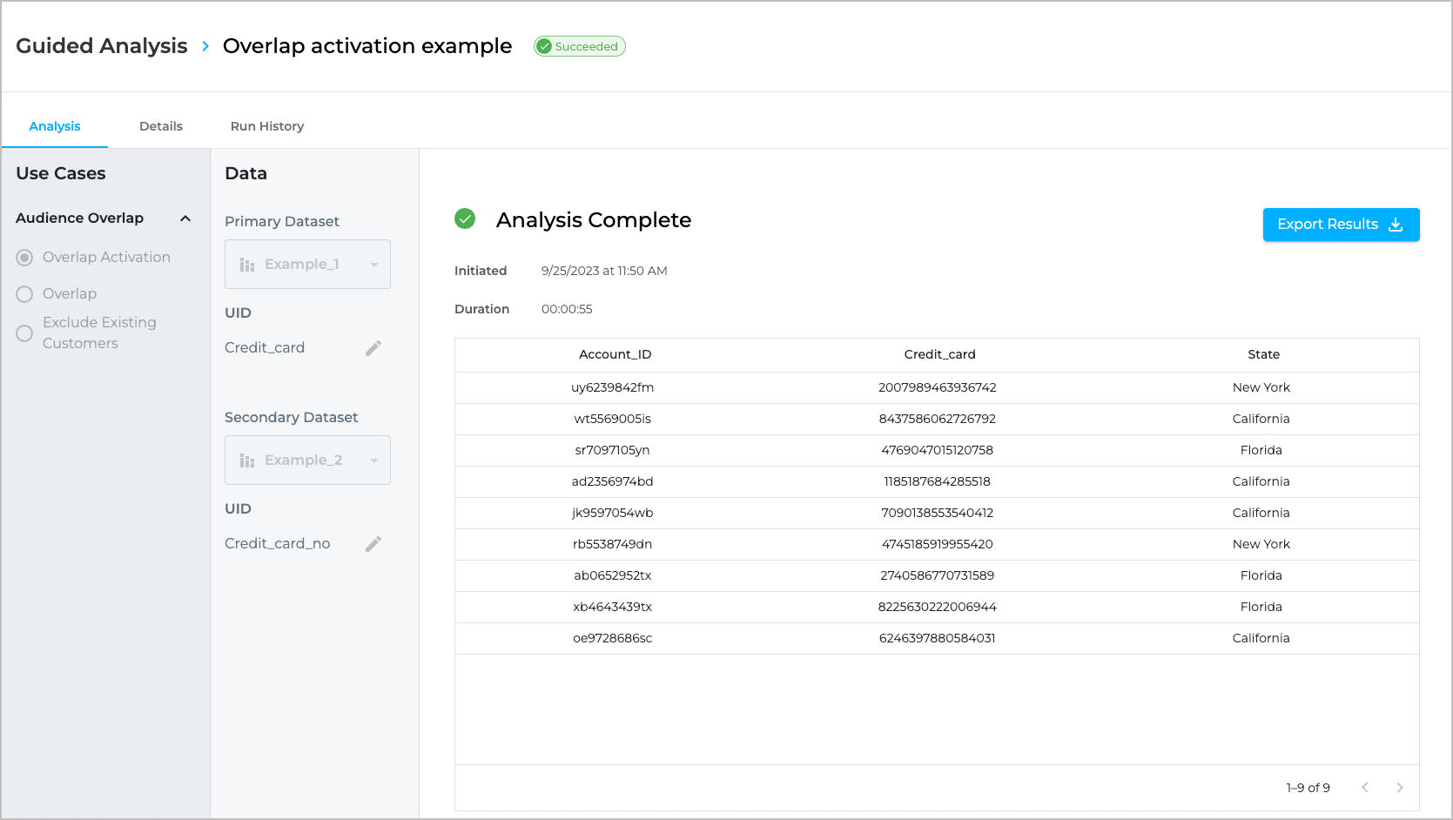Click the Export Results button

click(1341, 225)
